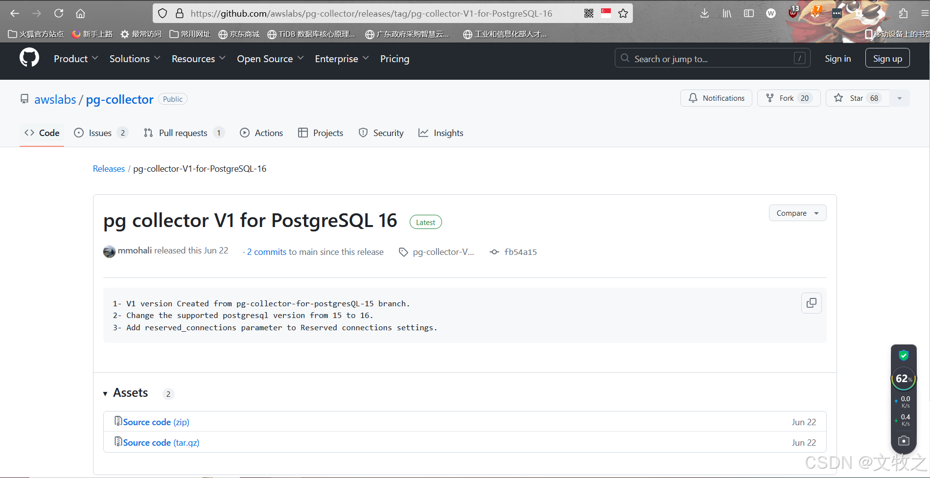Open the browser downloads icon
930x478 pixels.
(x=704, y=14)
